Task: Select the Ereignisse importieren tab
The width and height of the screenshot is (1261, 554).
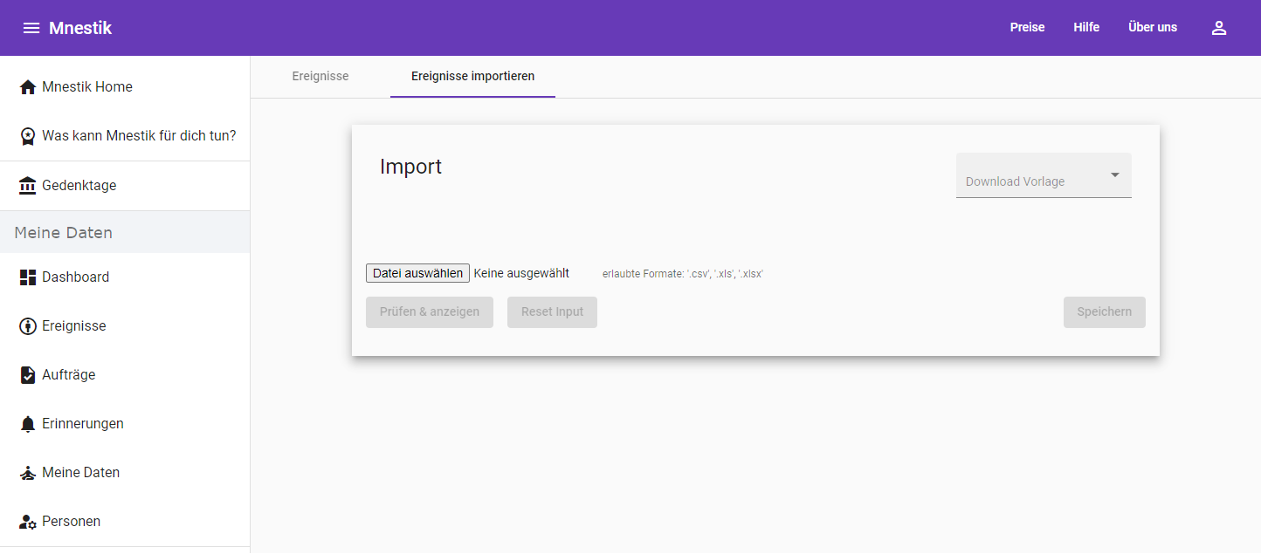Action: tap(472, 77)
